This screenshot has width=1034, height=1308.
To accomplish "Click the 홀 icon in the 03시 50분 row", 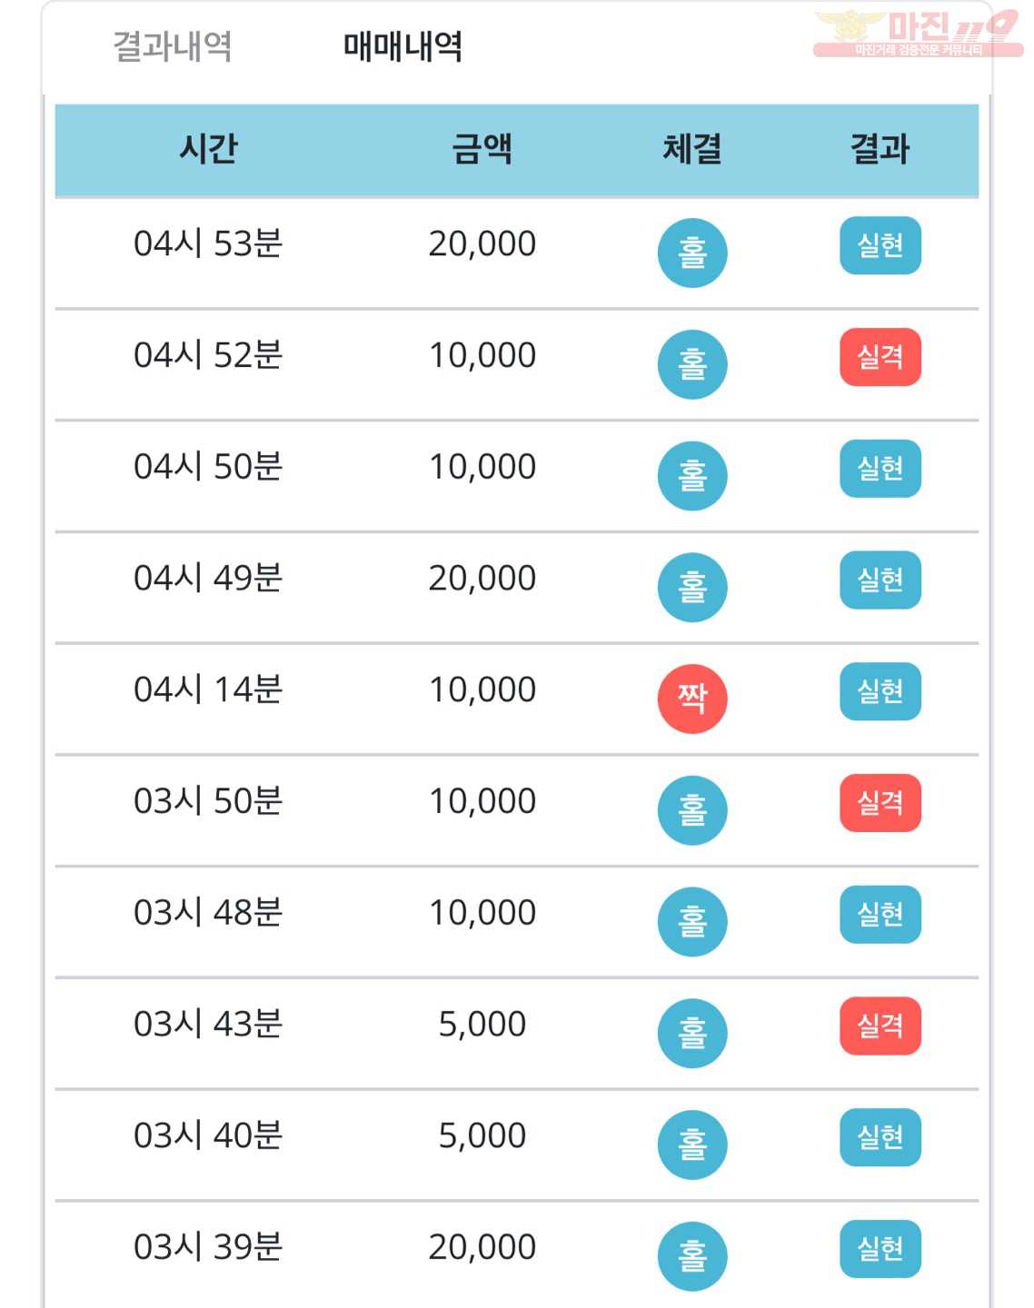I will point(692,810).
